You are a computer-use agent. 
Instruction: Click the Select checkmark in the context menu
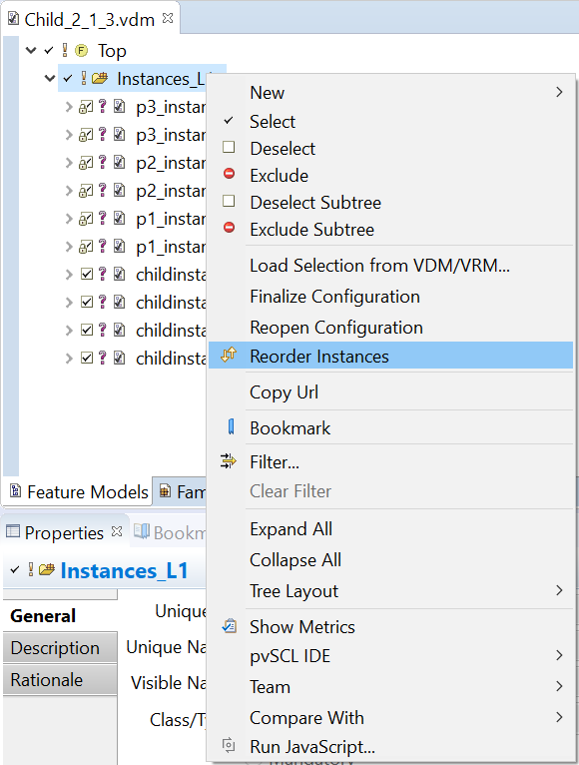click(229, 120)
